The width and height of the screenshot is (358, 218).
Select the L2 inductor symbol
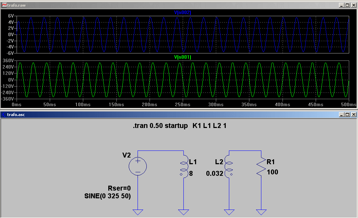tap(229, 166)
